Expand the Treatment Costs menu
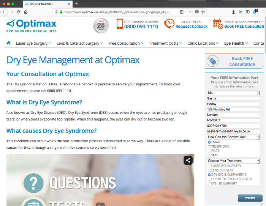The width and height of the screenshot is (266, 206). tap(165, 43)
